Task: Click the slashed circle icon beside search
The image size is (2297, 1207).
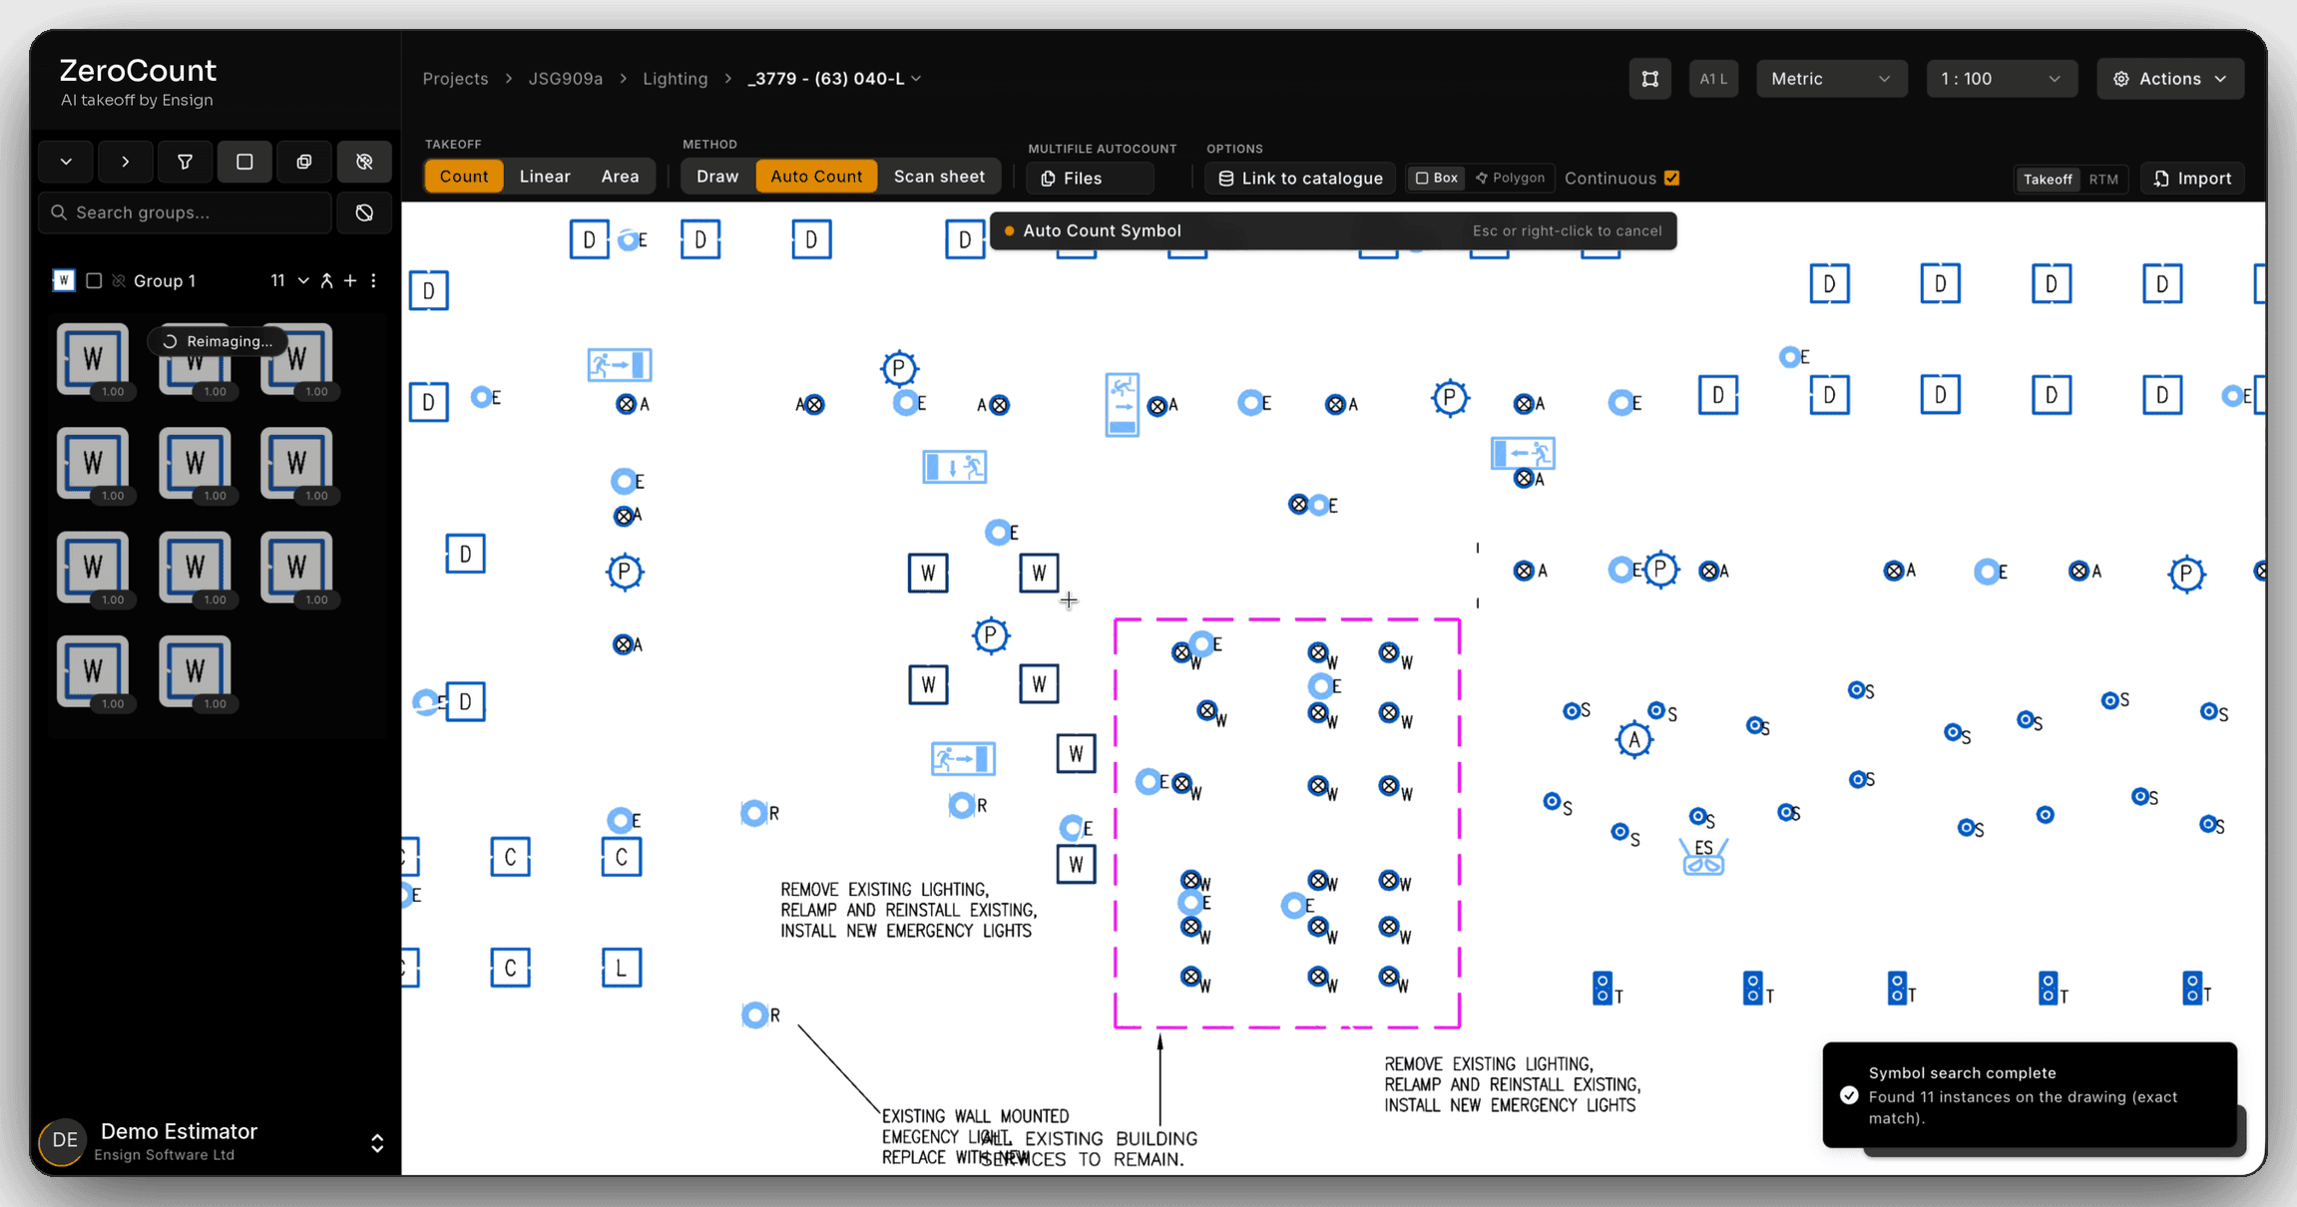Action: tap(364, 212)
